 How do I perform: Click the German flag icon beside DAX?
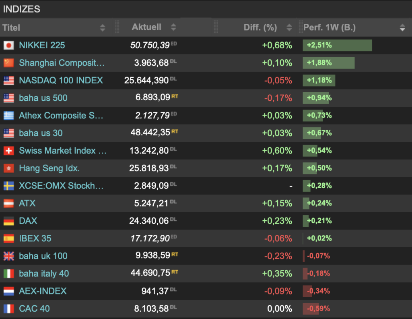pos(8,221)
